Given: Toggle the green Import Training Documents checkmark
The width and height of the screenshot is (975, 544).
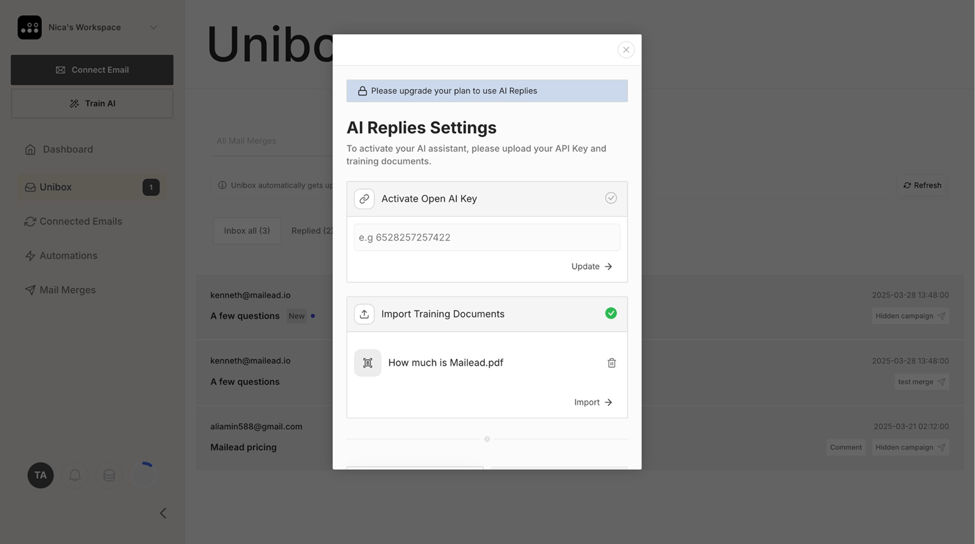Looking at the screenshot, I should (x=611, y=314).
